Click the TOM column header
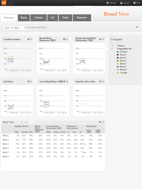Screen dimensions: 142x189 pyautogui.click(x=16, y=132)
